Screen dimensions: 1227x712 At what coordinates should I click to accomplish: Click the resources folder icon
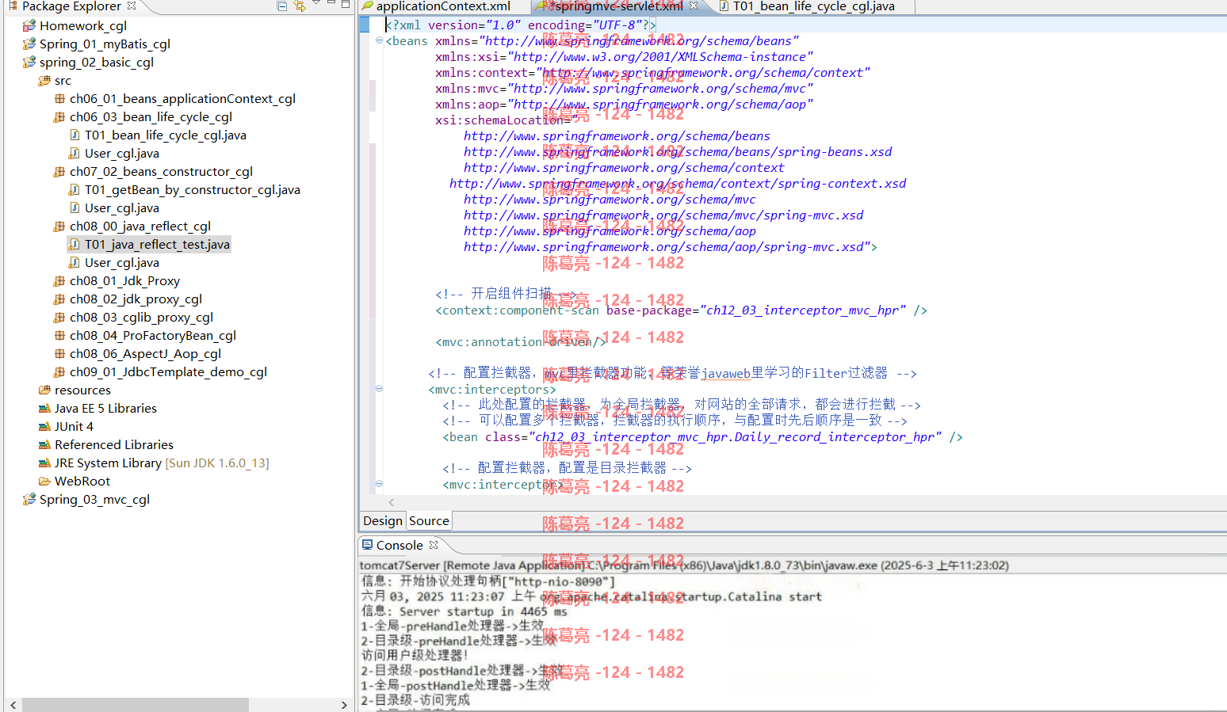[x=44, y=390]
